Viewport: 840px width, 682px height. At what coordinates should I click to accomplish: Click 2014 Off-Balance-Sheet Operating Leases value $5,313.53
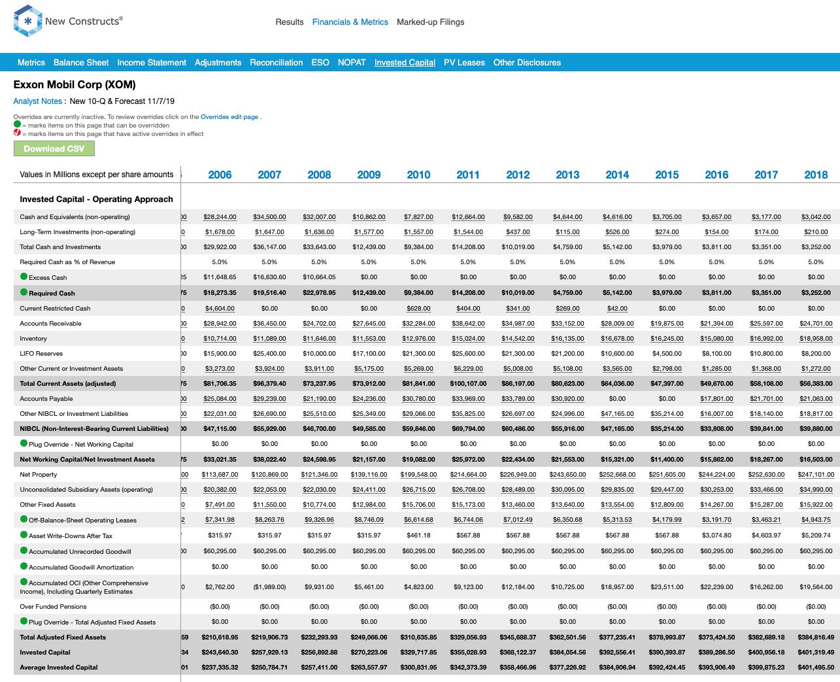coord(617,520)
